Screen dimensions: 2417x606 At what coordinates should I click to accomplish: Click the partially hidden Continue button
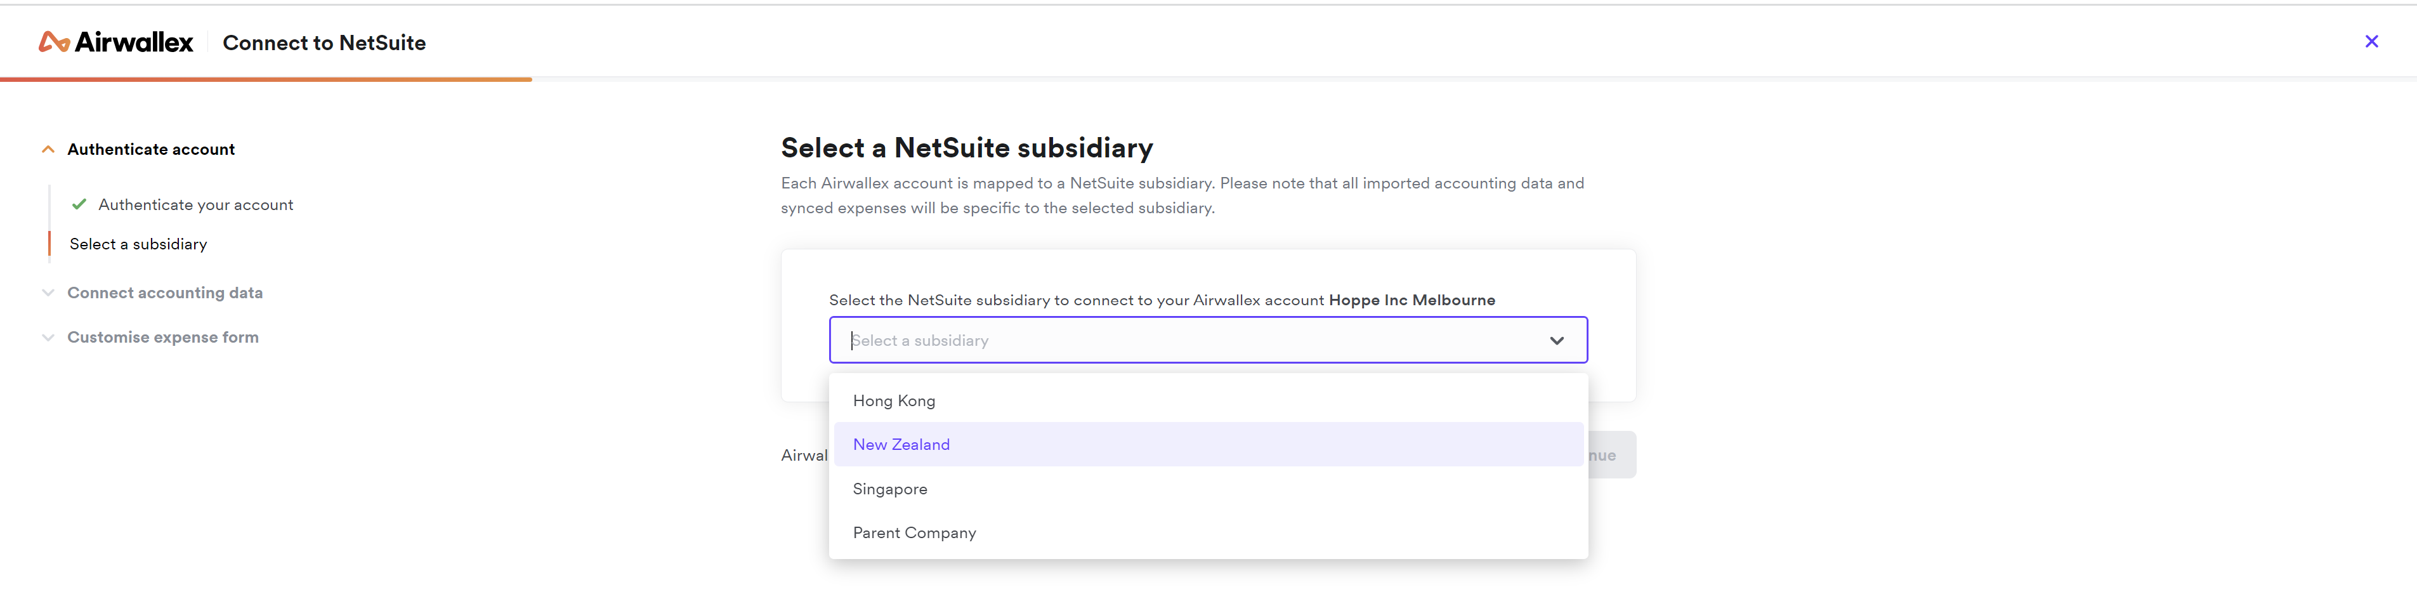pos(1612,455)
